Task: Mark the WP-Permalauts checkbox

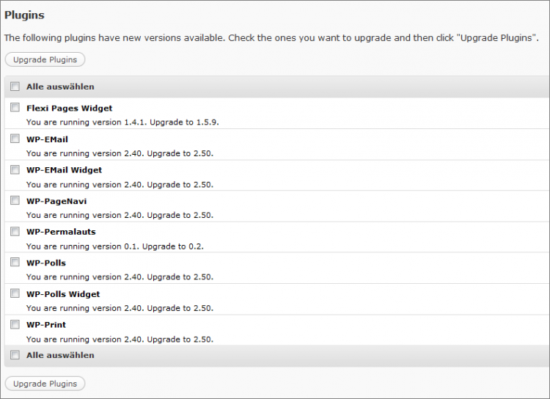Action: [15, 231]
